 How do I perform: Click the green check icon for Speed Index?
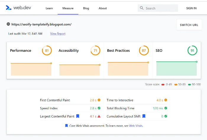(99, 108)
